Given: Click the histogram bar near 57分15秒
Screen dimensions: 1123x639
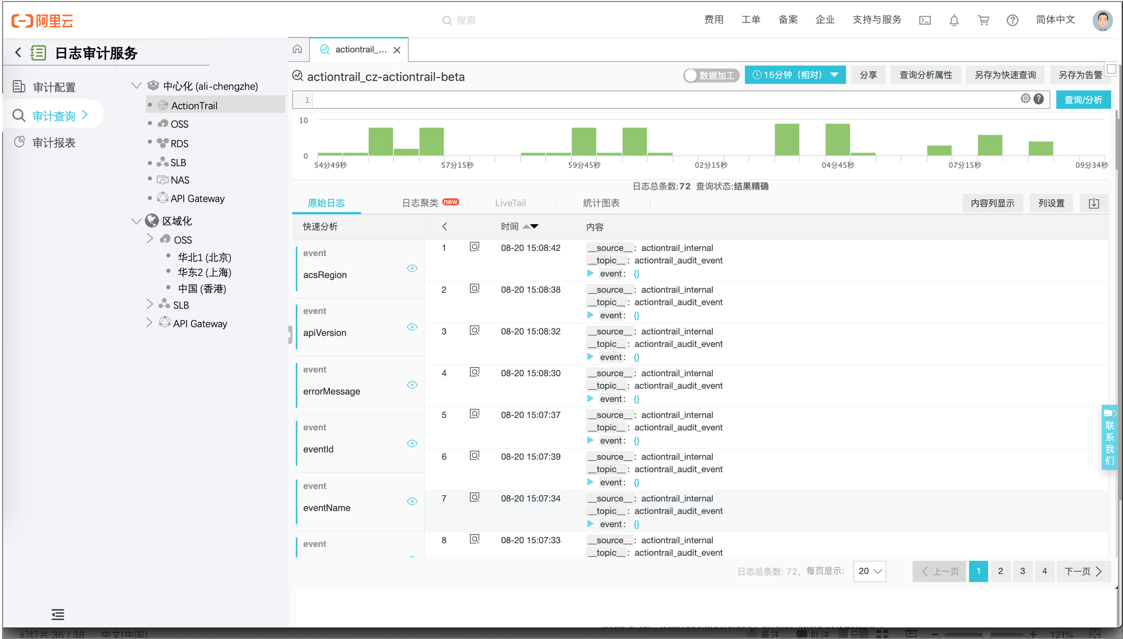Looking at the screenshot, I should 431,142.
